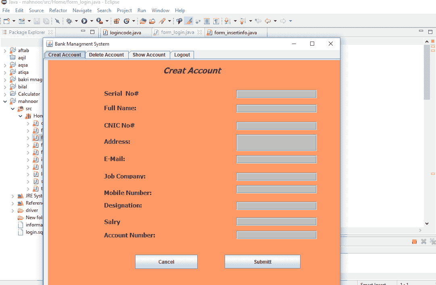The height and width of the screenshot is (285, 436).
Task: Toggle Block Selection Mode icon
Action: point(207,21)
